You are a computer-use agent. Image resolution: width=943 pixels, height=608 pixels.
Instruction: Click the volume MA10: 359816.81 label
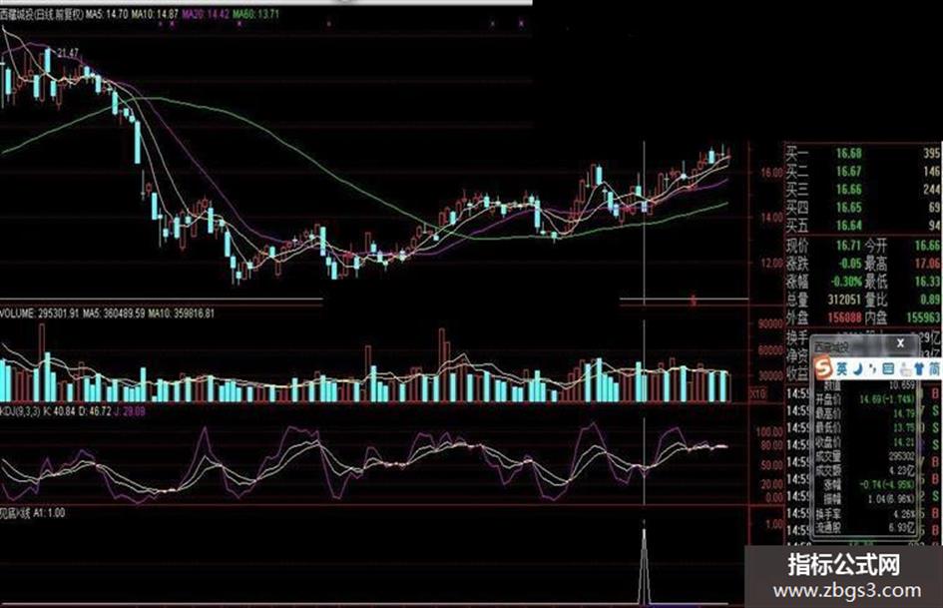tap(181, 313)
